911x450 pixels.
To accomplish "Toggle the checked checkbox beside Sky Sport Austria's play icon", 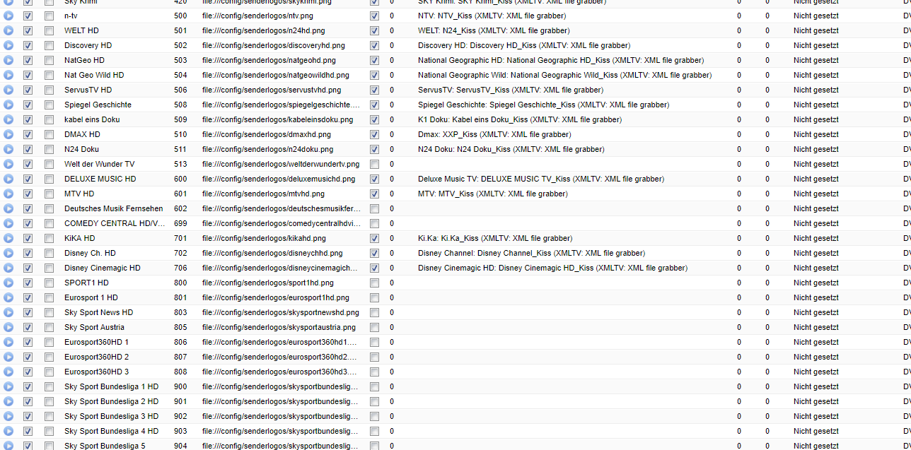I will 28,327.
